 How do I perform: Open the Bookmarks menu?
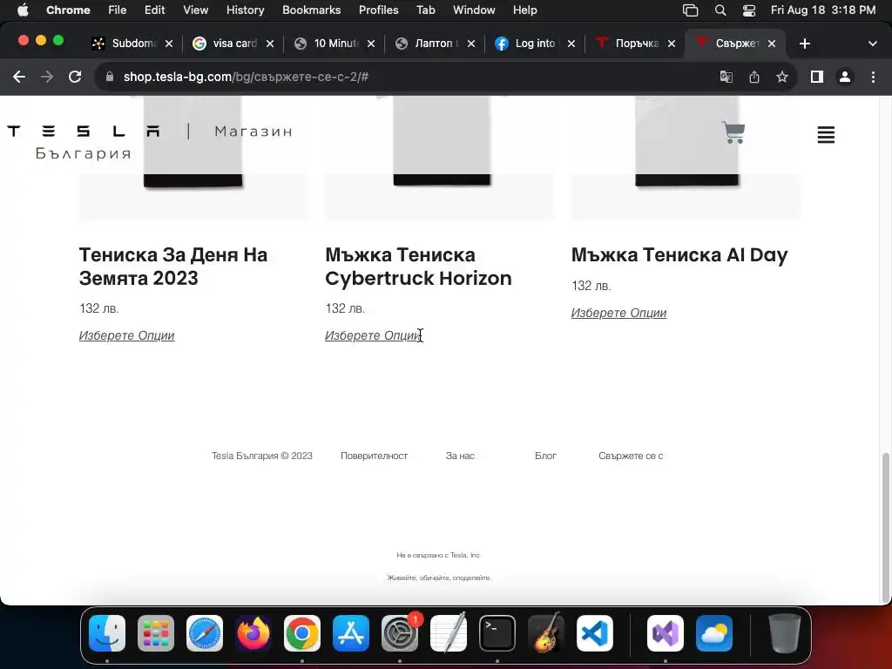click(x=311, y=10)
